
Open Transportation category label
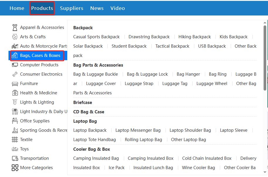(x=35, y=158)
